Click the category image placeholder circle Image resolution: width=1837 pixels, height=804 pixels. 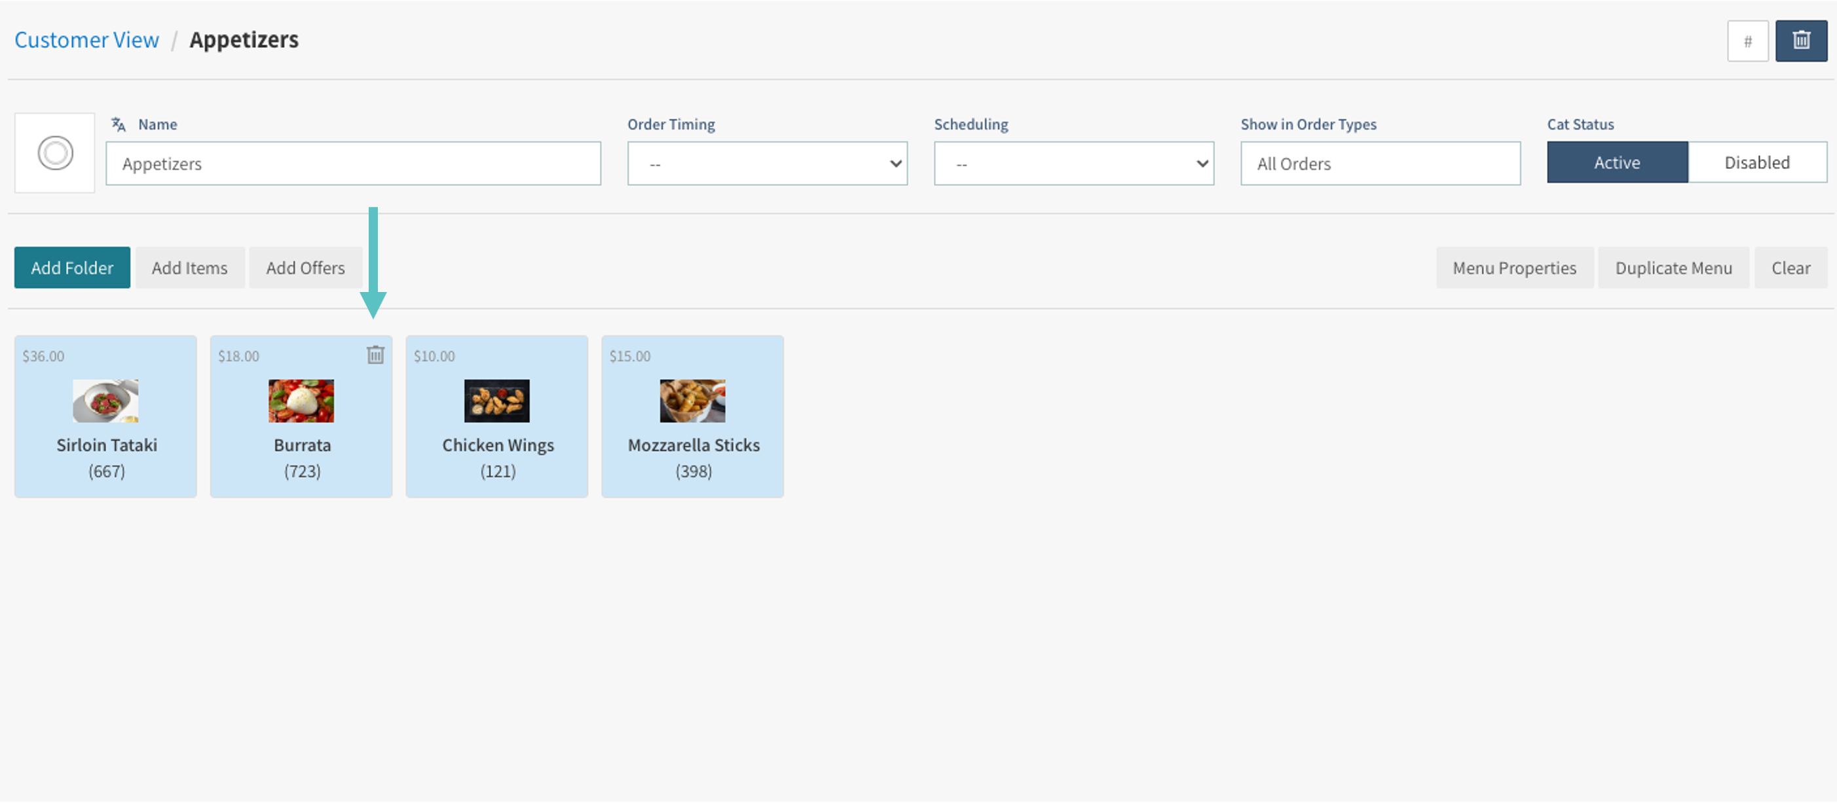click(55, 153)
